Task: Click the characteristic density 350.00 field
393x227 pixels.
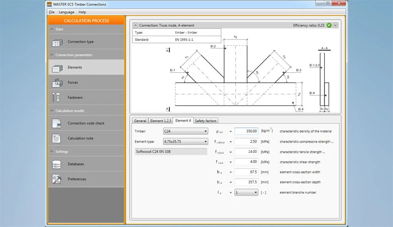Action: click(x=246, y=131)
